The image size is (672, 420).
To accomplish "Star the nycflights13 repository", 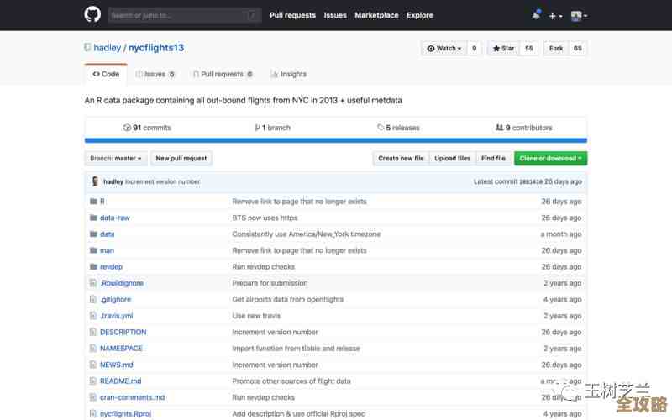I will point(502,49).
